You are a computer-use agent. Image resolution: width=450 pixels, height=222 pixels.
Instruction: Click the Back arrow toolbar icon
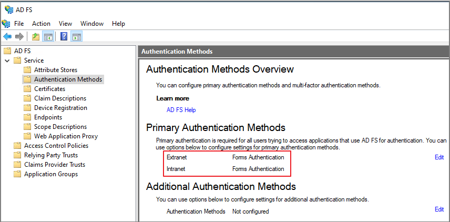[7, 36]
